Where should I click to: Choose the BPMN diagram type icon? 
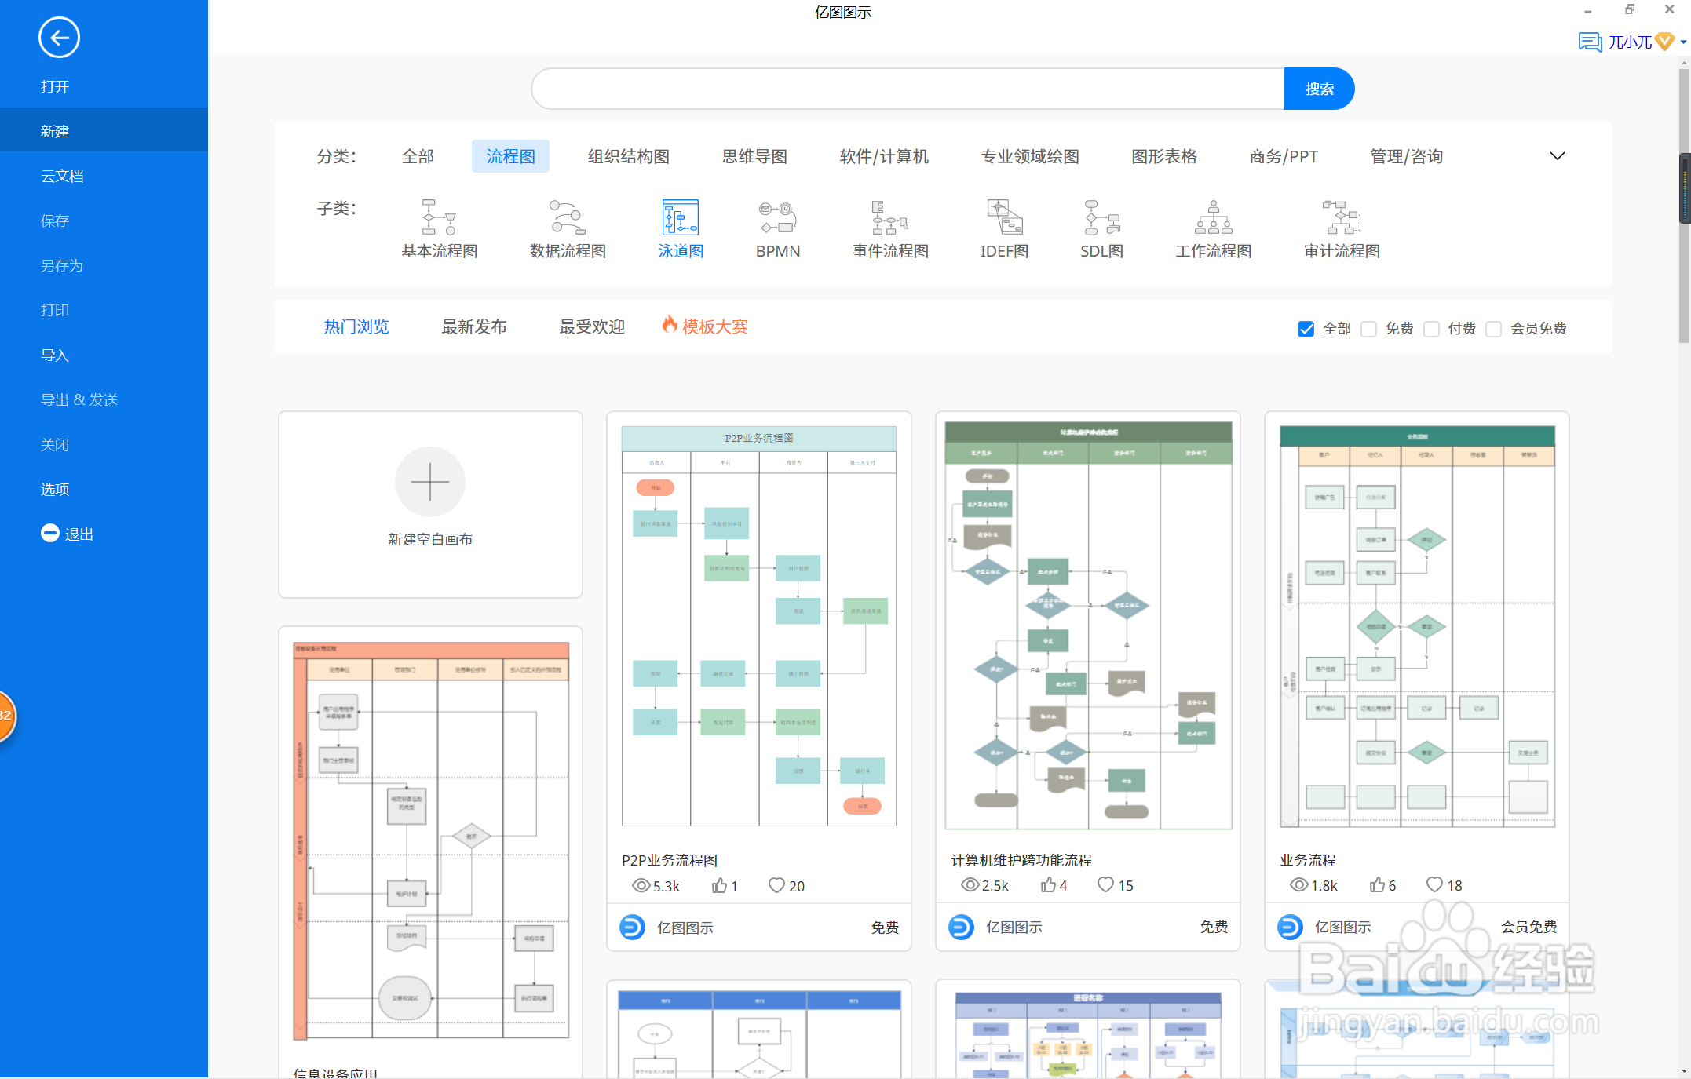777,217
